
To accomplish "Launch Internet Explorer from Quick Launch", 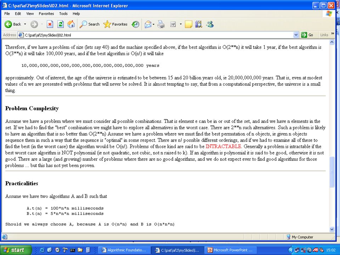I will pyautogui.click(x=42, y=250).
